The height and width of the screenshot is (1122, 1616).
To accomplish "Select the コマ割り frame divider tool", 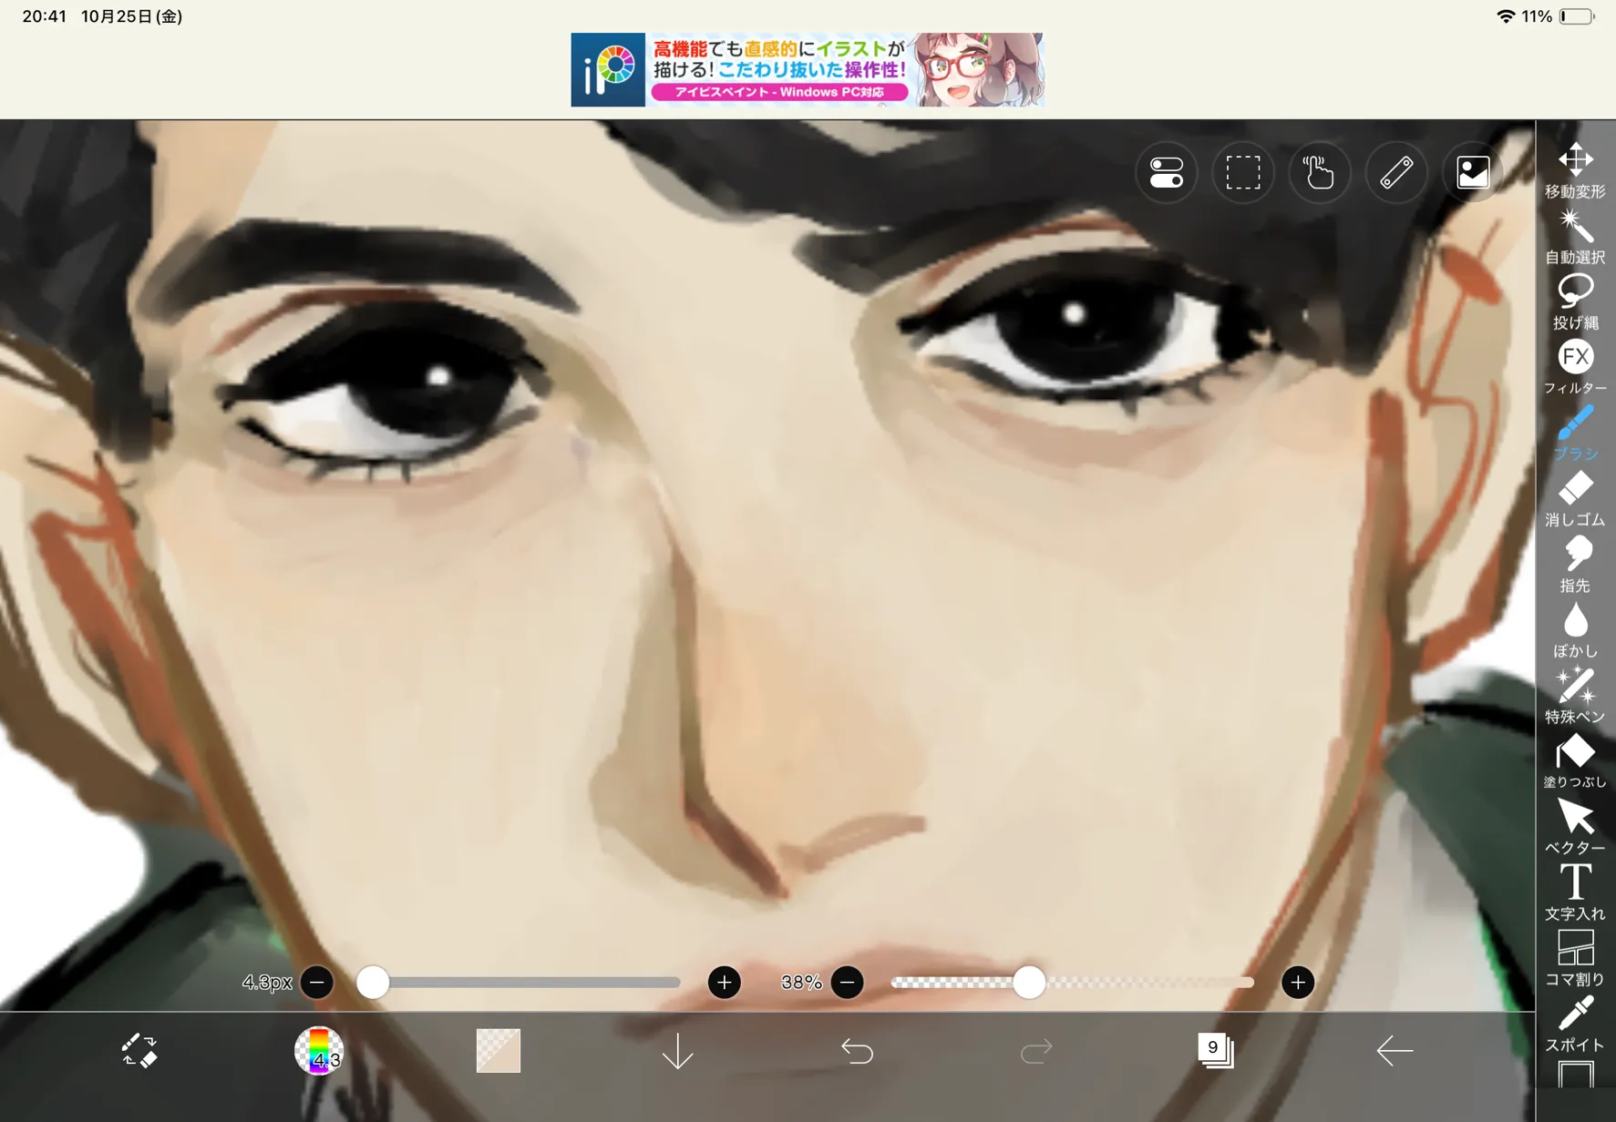I will pos(1575,958).
